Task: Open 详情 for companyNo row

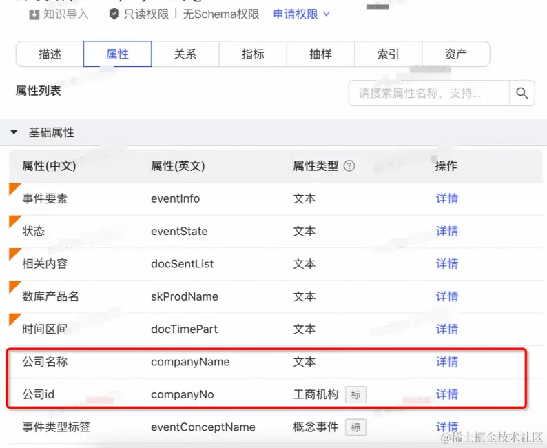Action: 447,394
